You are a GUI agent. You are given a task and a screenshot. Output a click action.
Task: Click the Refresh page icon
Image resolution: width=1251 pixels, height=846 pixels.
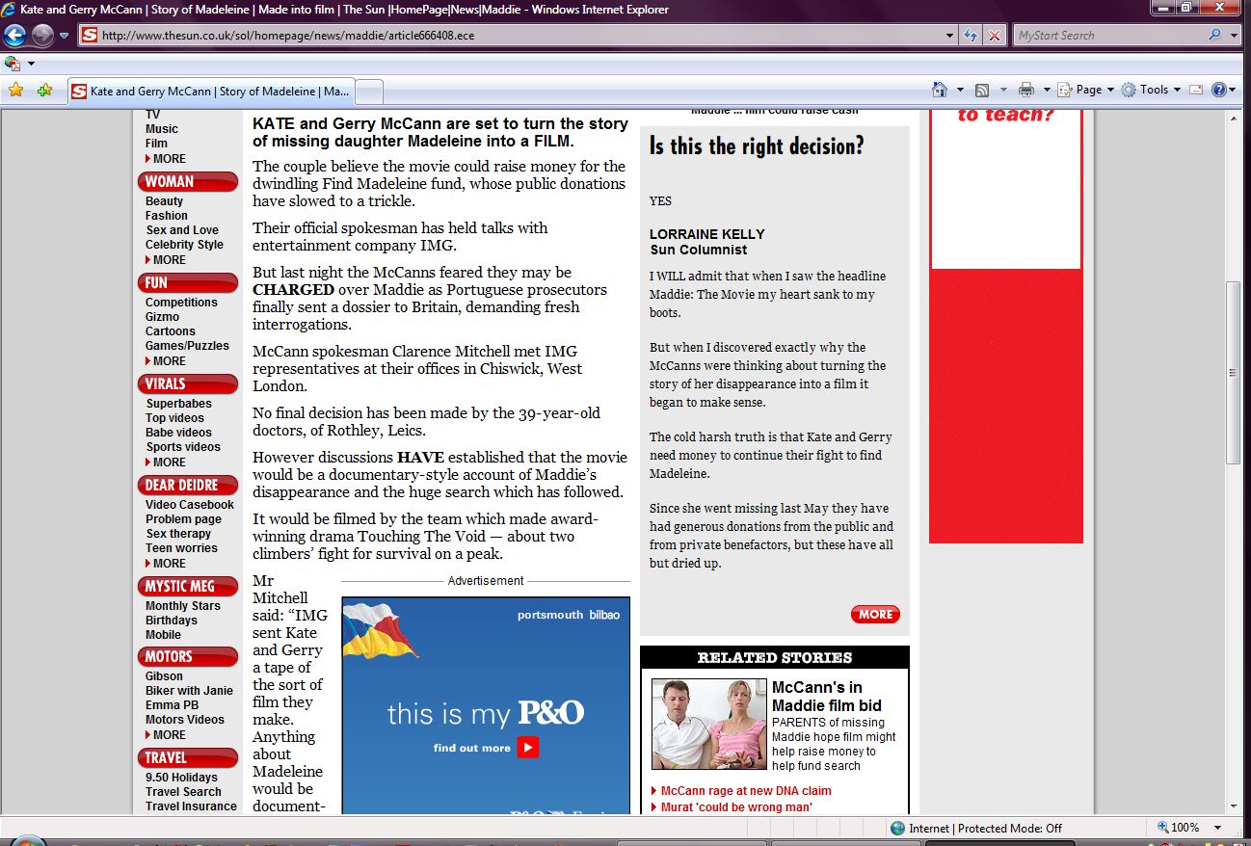click(972, 36)
